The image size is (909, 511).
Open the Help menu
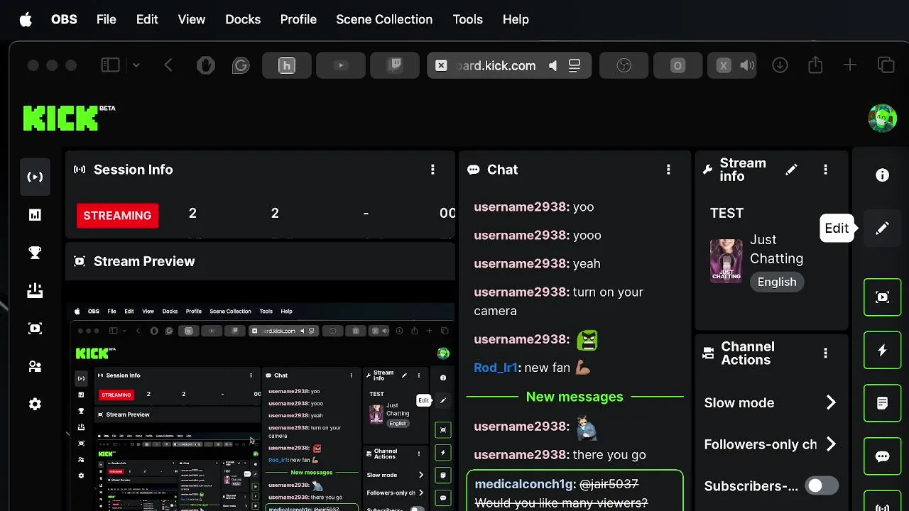coord(516,19)
